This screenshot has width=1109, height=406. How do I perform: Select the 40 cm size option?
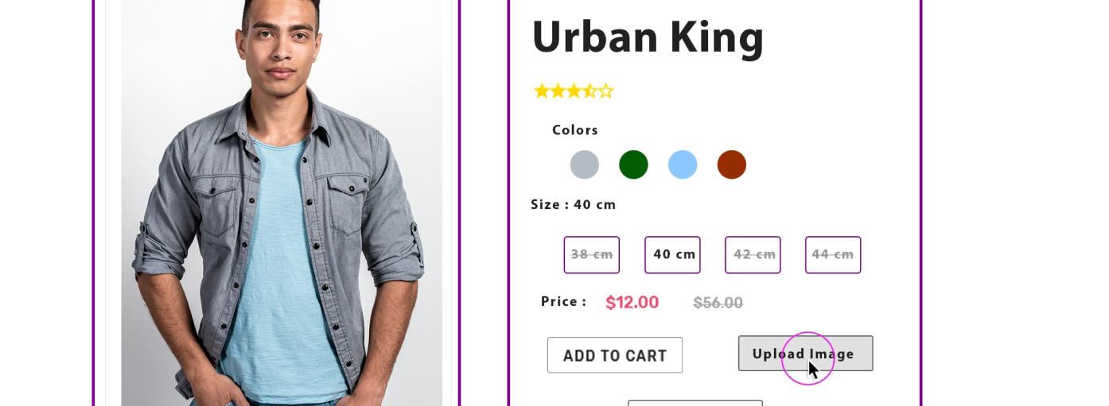pyautogui.click(x=672, y=255)
